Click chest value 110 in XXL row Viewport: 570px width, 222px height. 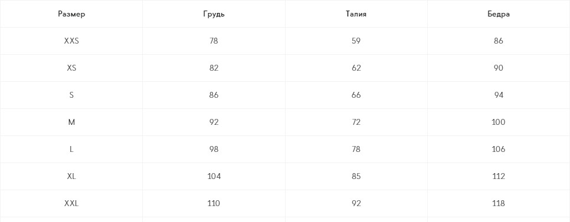pyautogui.click(x=214, y=204)
